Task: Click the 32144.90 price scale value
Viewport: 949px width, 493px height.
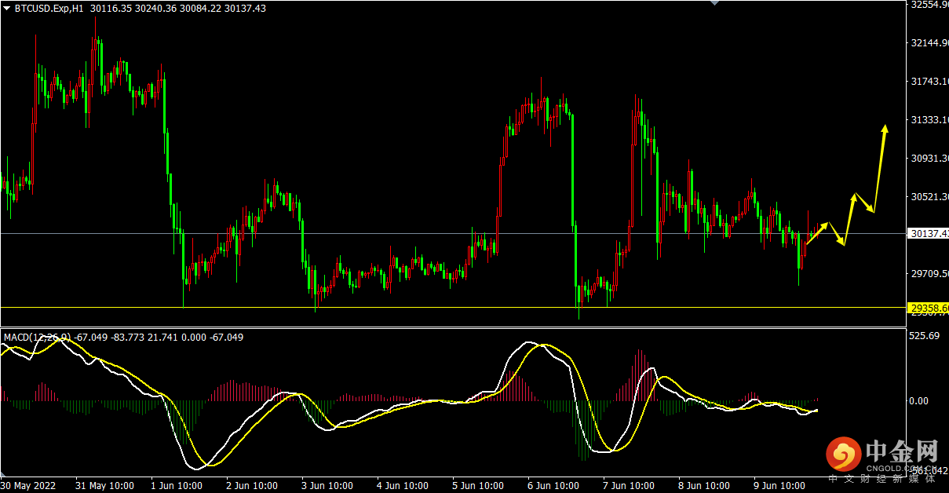Action: point(929,43)
